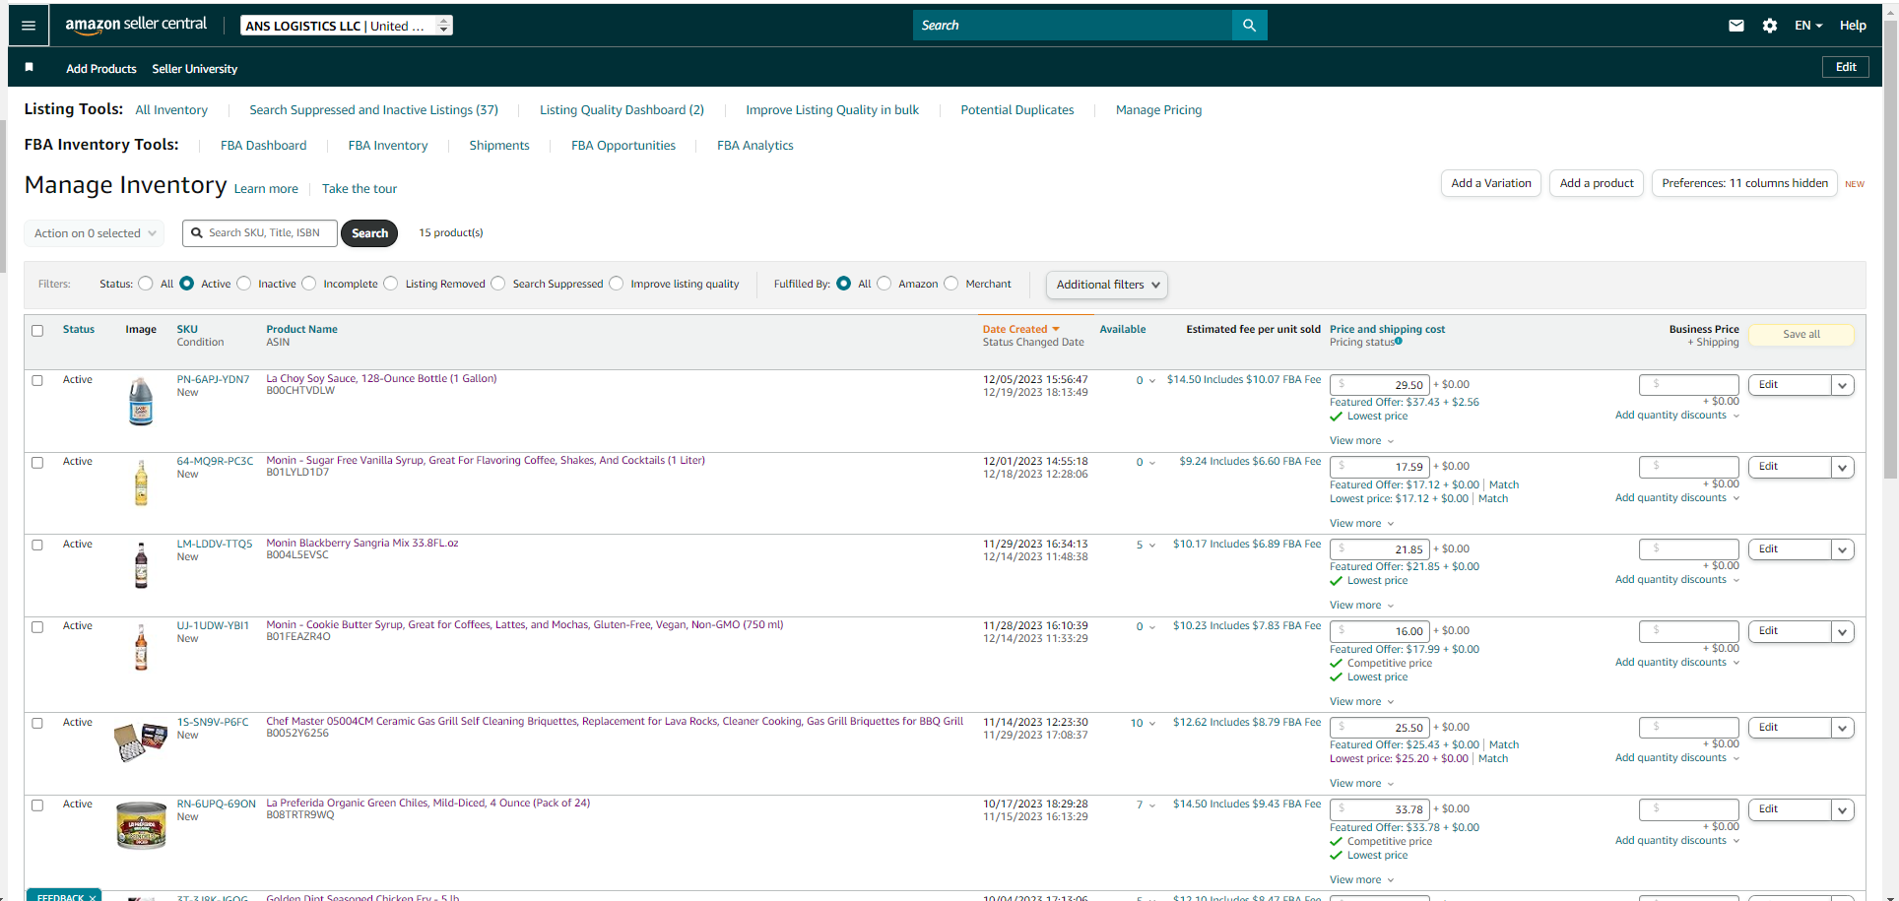Click the Save all button
This screenshot has width=1899, height=901.
(1801, 335)
